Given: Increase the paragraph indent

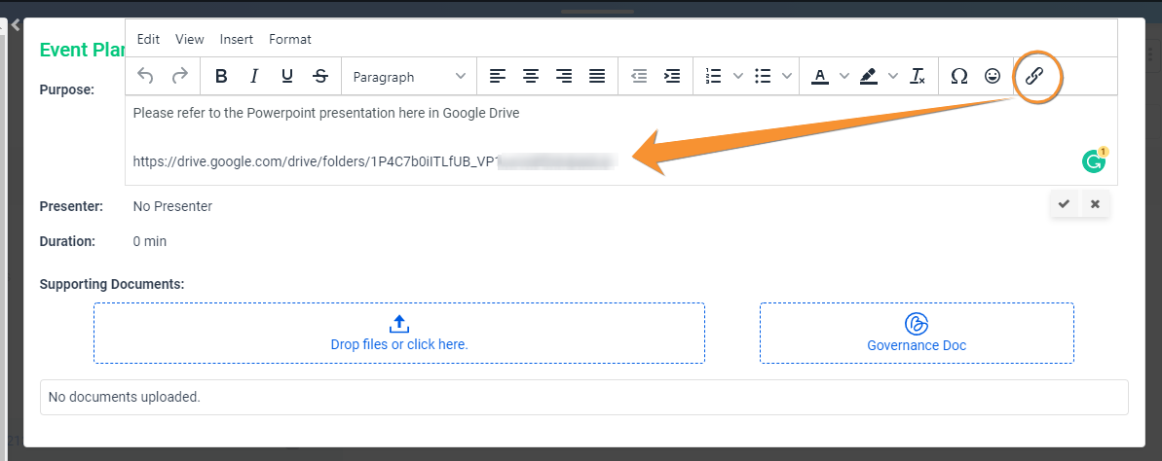Looking at the screenshot, I should click(x=671, y=76).
